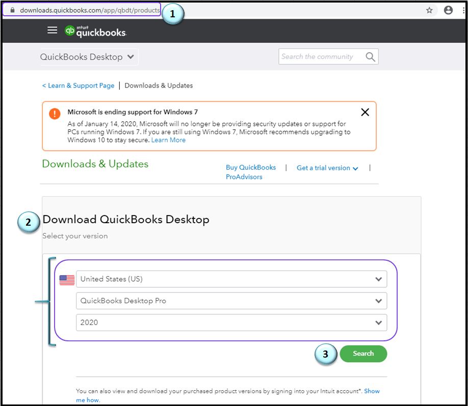
Task: Click the padlock site security icon
Action: [x=12, y=10]
